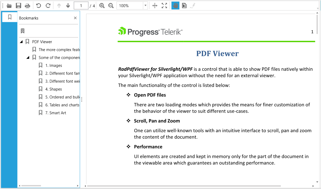
Task: Click inside the page number field
Action: (81, 5)
